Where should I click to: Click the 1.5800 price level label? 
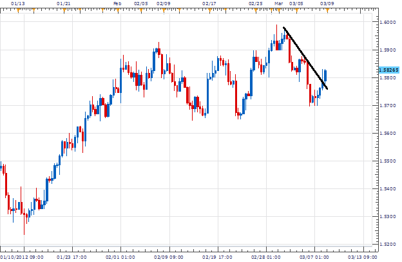[388, 77]
